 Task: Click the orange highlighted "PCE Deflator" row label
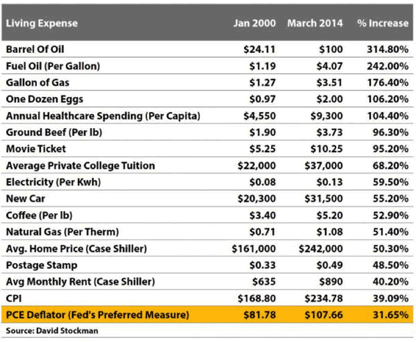97,315
